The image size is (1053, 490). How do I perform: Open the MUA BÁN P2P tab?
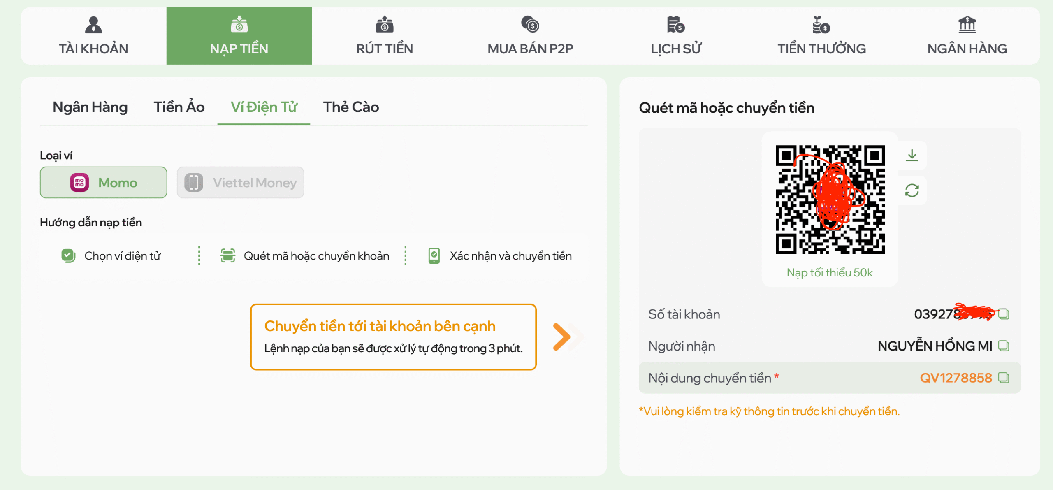coord(530,36)
